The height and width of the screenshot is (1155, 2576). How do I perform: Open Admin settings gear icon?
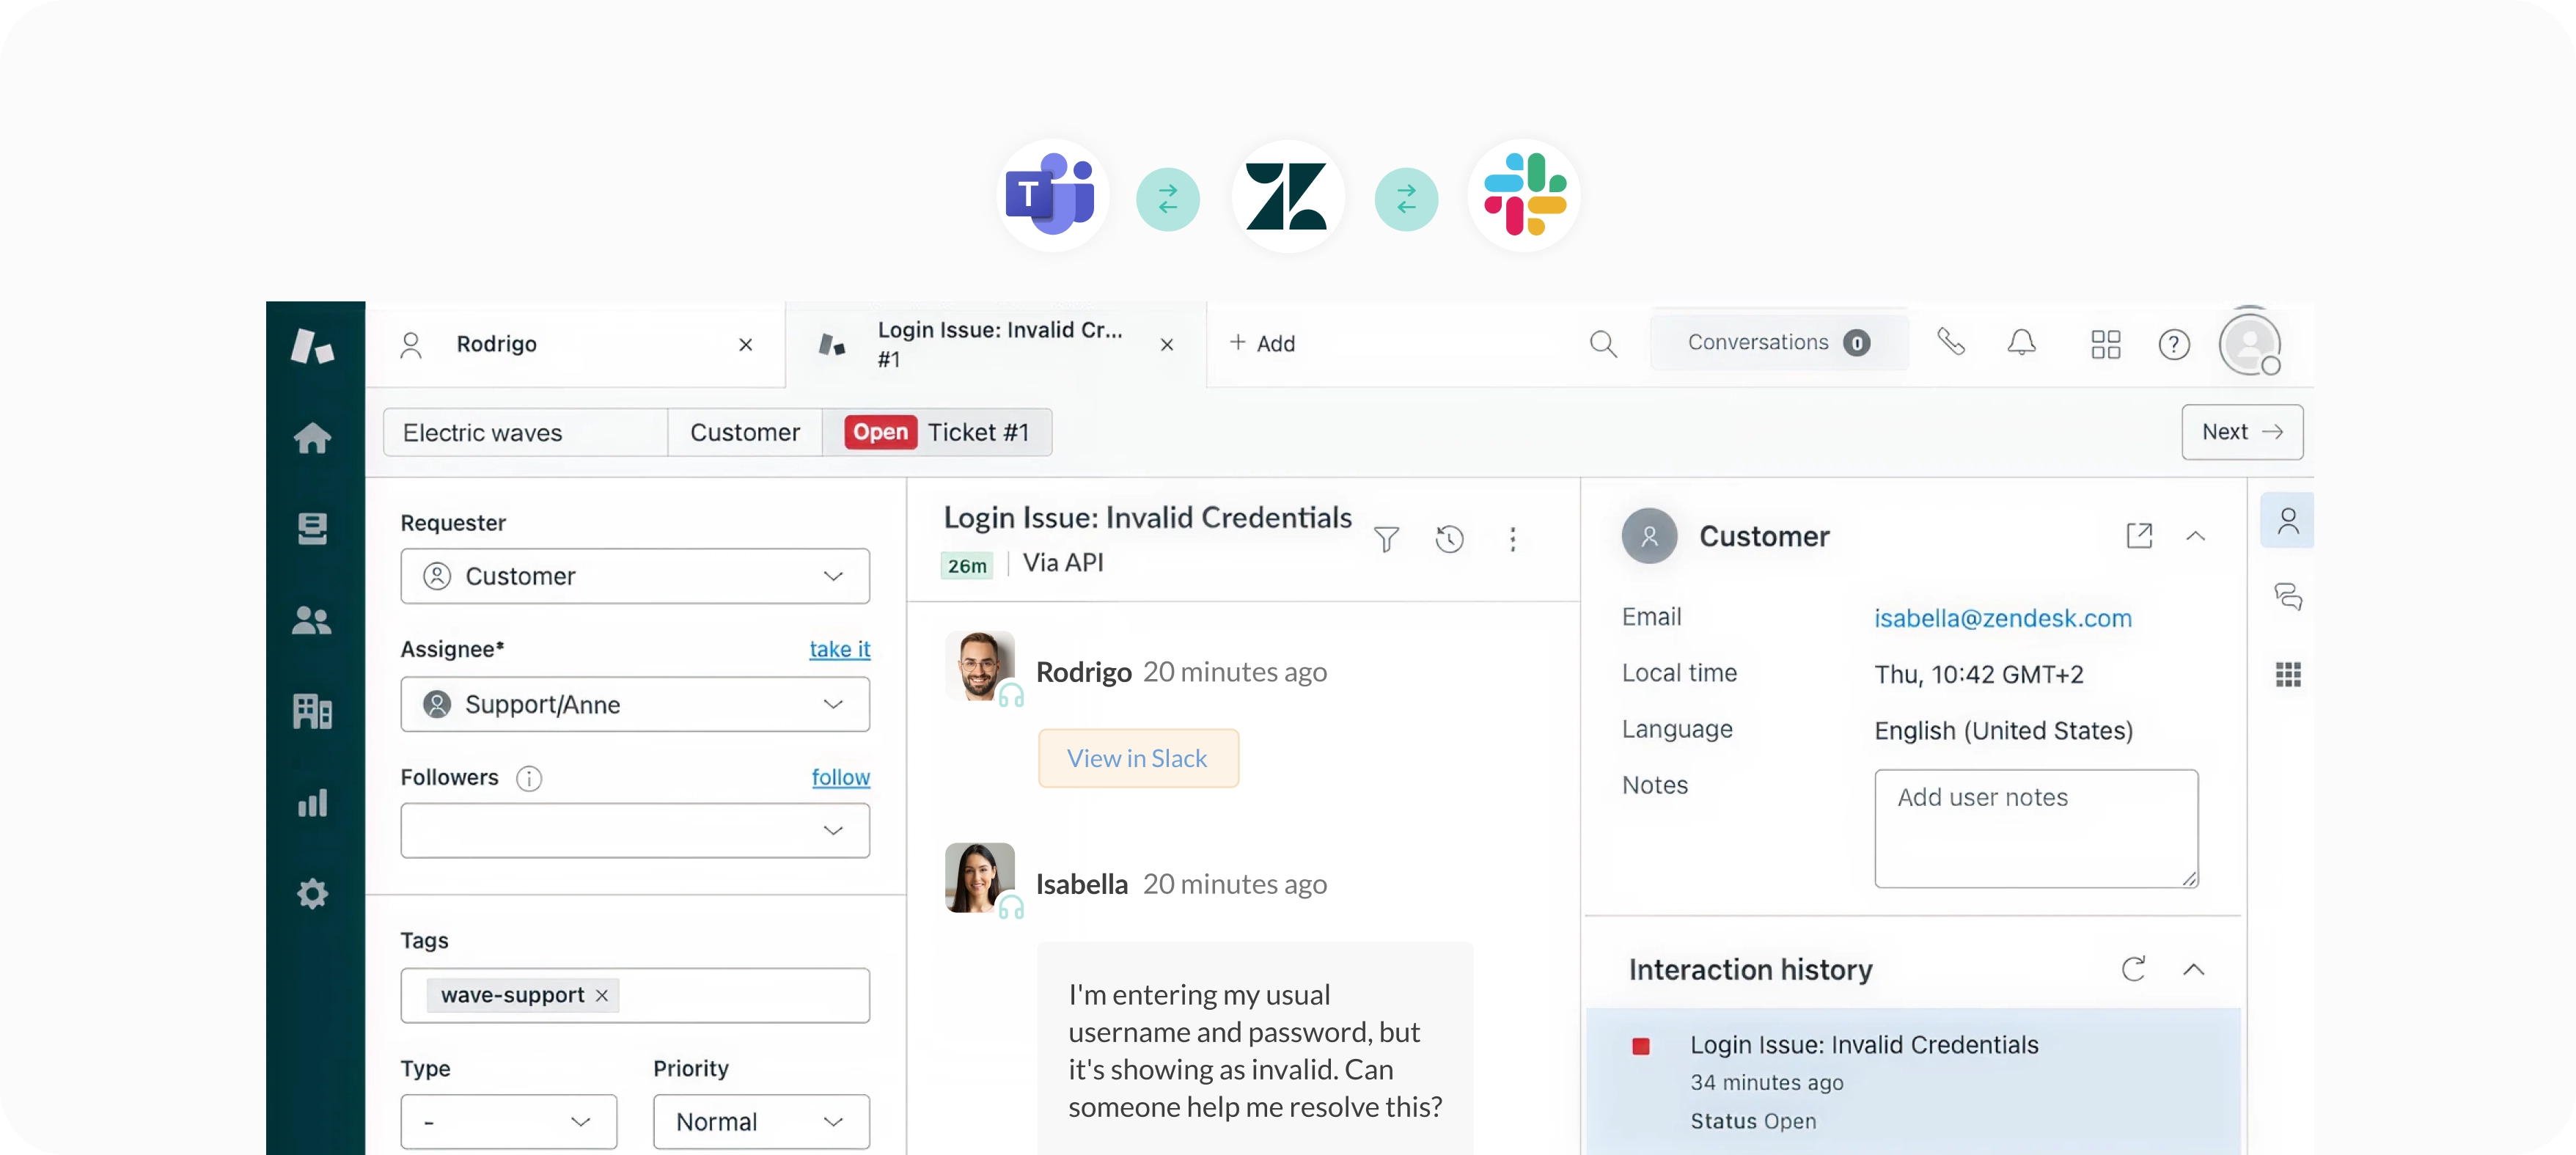pyautogui.click(x=313, y=894)
